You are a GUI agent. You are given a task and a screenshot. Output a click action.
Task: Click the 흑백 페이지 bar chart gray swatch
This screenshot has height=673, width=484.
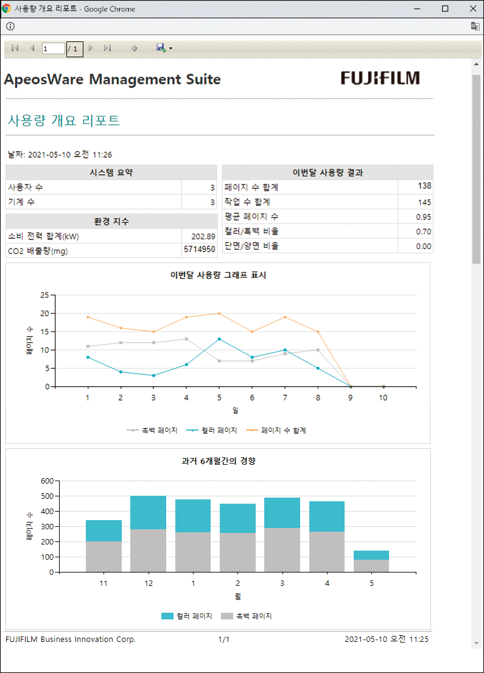[227, 616]
